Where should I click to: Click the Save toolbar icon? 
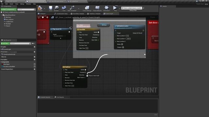(x=51, y=8)
